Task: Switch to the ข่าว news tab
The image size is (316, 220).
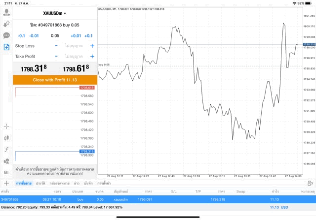Action: [77, 183]
